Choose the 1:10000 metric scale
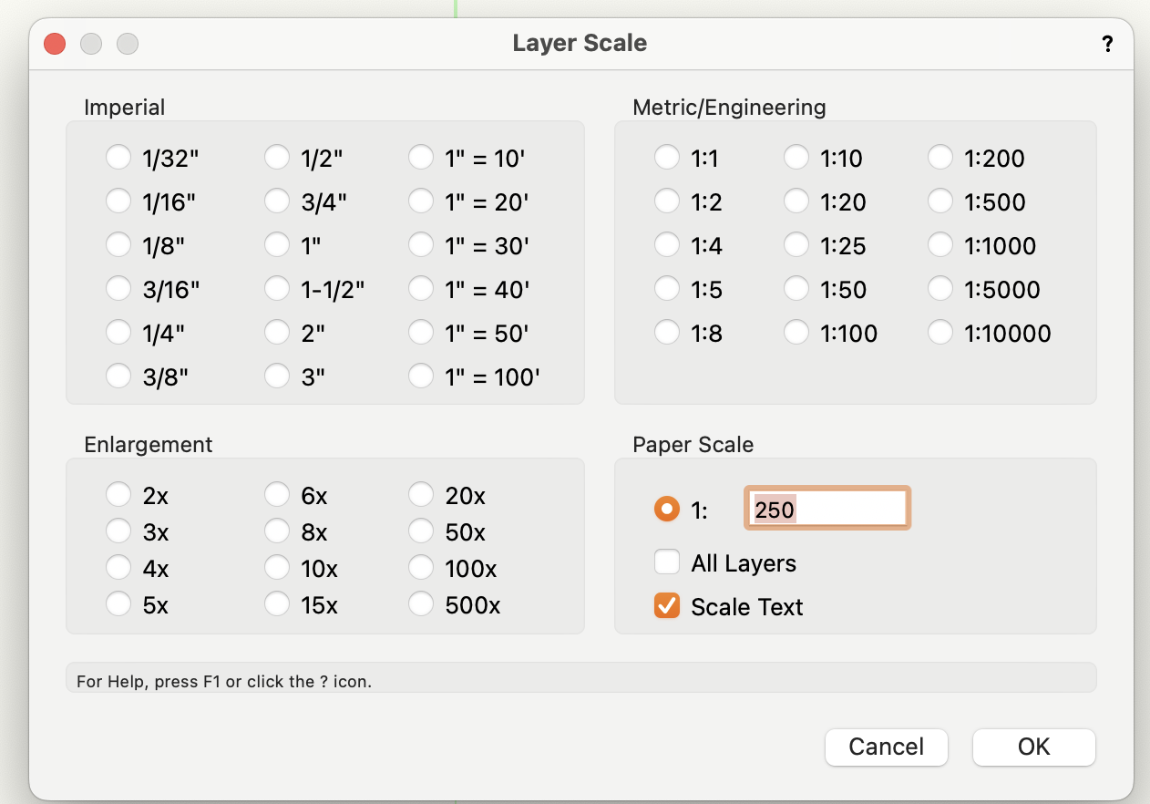Image resolution: width=1150 pixels, height=804 pixels. (940, 333)
